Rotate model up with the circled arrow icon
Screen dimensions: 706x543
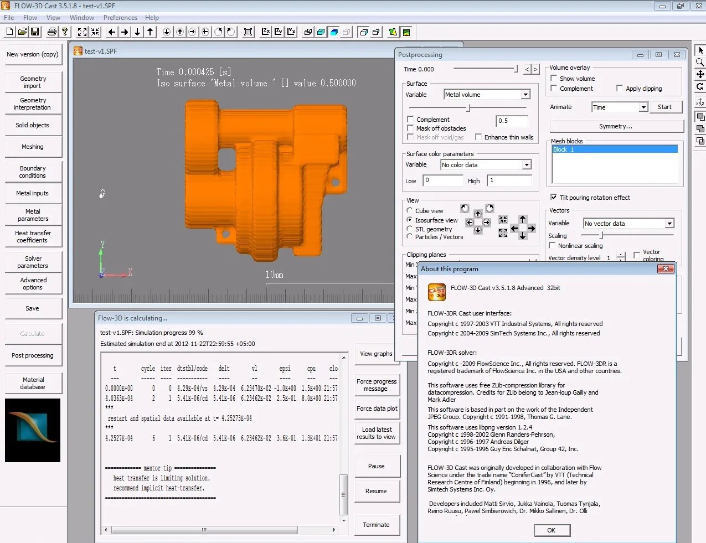[x=179, y=32]
